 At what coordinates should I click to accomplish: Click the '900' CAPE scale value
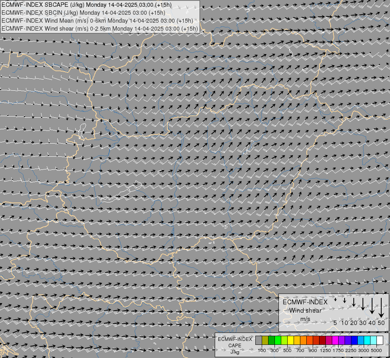pyautogui.click(x=313, y=350)
